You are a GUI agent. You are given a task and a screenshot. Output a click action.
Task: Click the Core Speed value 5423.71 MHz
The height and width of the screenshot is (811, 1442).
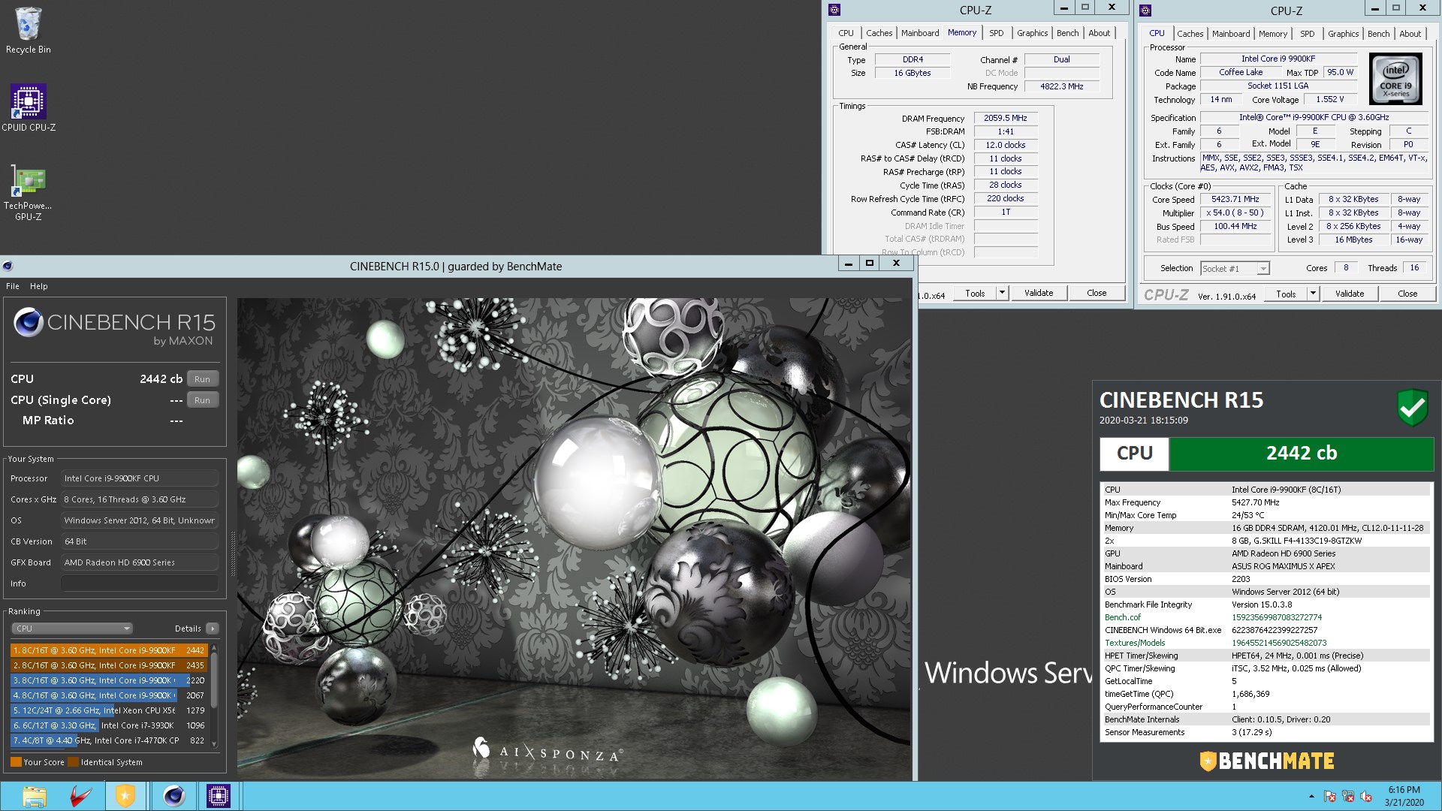click(1235, 199)
